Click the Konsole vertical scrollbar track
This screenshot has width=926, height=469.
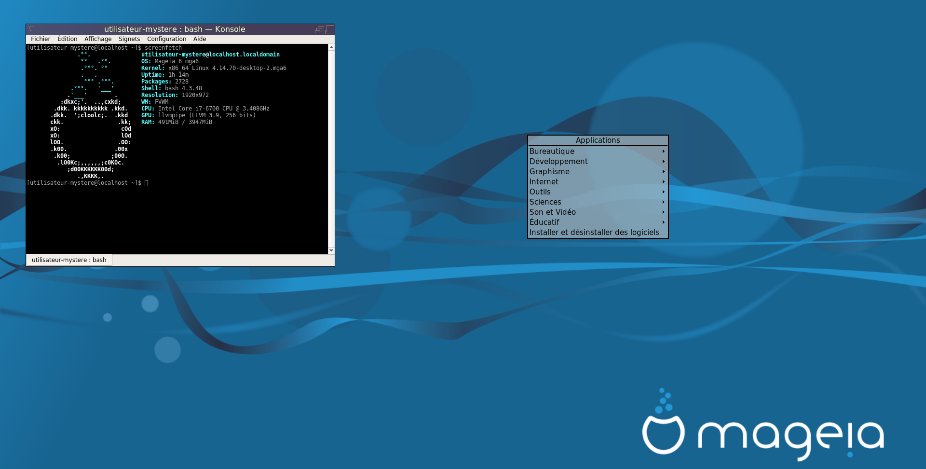pos(331,149)
